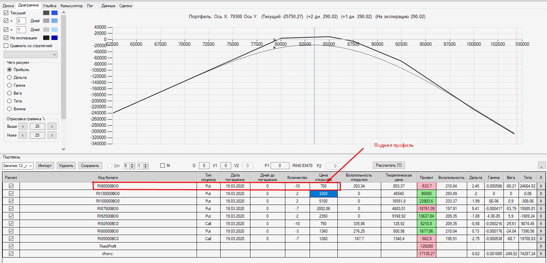Remove the RI100000BO0 row using its X
The height and width of the screenshot is (263, 547).
click(x=541, y=201)
